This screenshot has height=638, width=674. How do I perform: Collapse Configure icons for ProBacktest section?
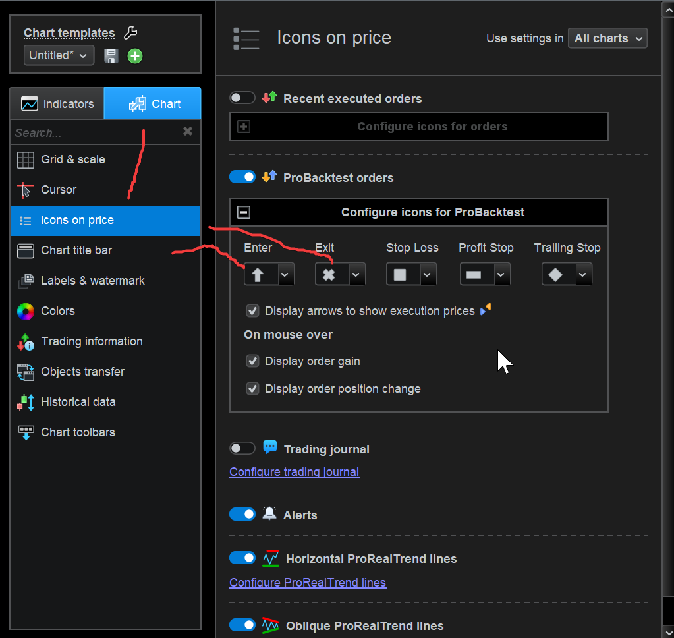tap(244, 212)
